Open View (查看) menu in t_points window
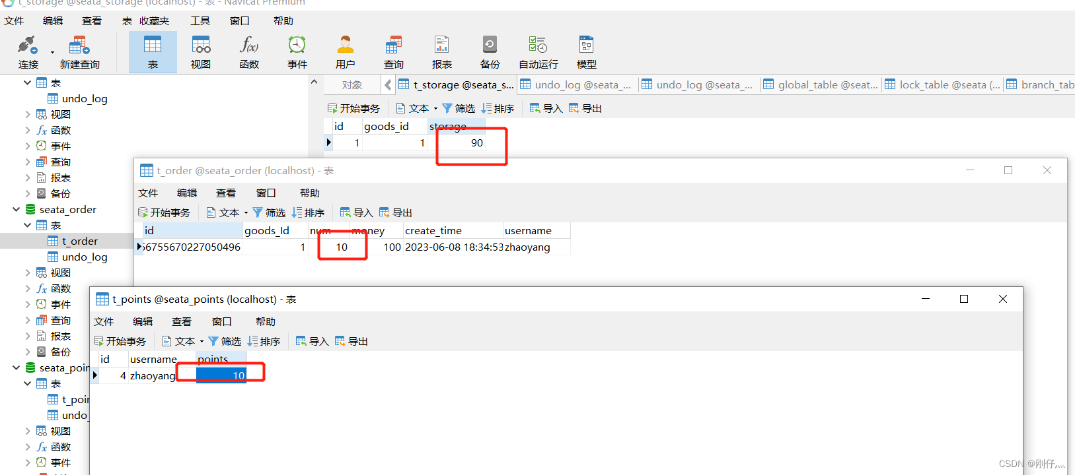This screenshot has height=475, width=1075. click(x=182, y=321)
